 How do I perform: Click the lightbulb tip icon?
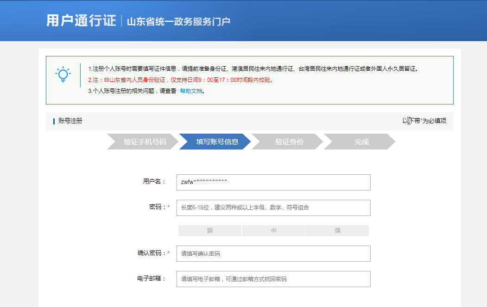(x=63, y=74)
